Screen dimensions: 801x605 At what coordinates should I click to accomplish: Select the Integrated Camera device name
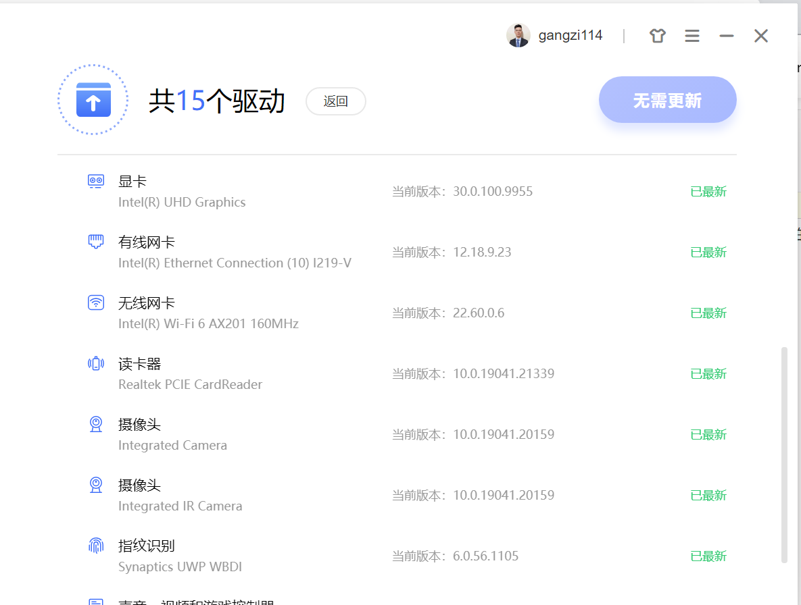[172, 446]
